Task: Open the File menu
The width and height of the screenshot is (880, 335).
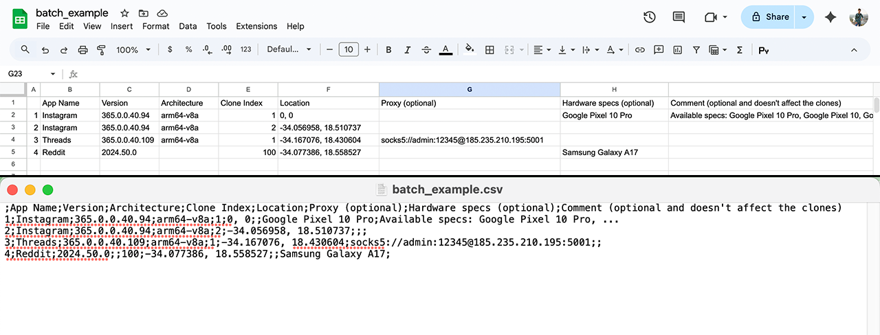Action: tap(43, 26)
